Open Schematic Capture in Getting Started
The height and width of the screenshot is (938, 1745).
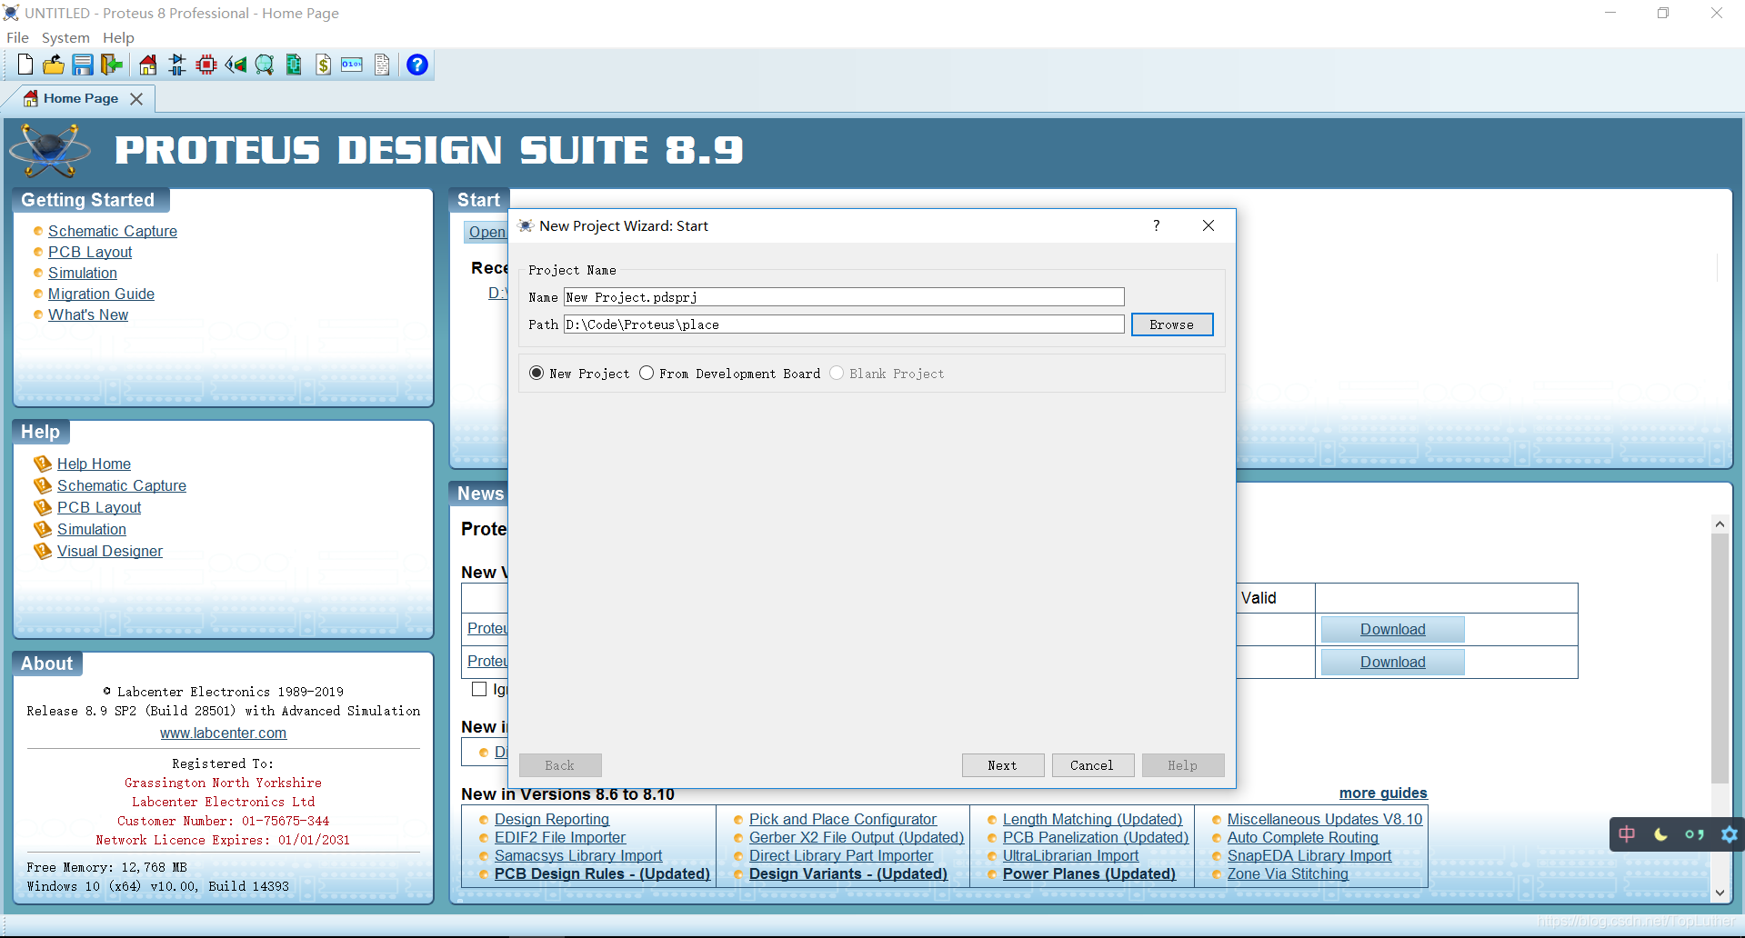tap(113, 231)
